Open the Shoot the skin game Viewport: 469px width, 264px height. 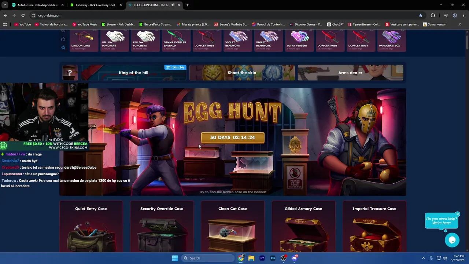coord(242,73)
